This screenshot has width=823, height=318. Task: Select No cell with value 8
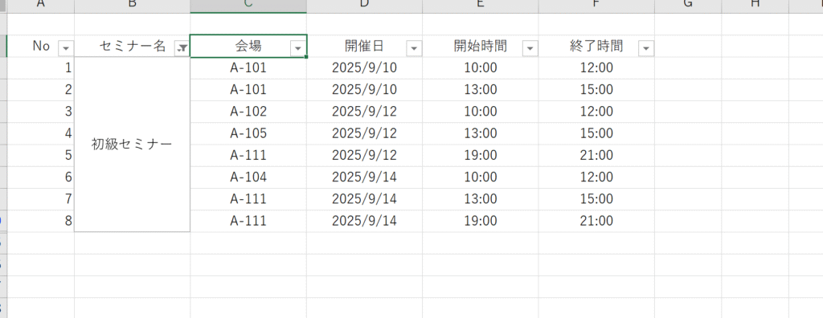tap(40, 221)
